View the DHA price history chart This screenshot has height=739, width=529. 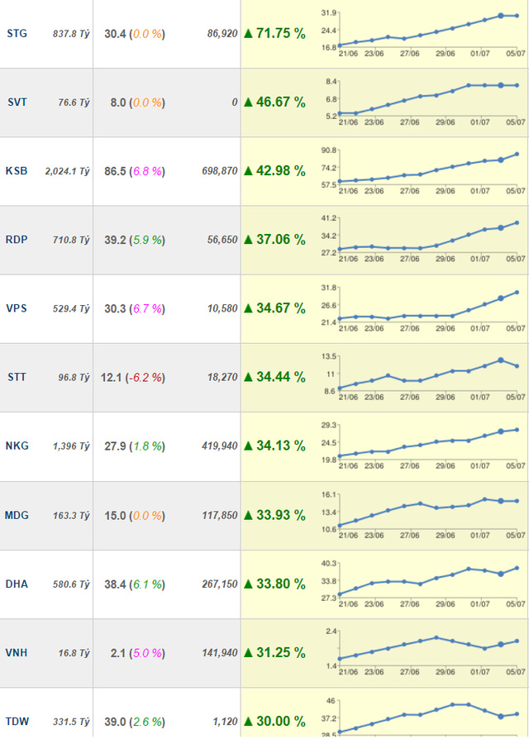pyautogui.click(x=422, y=582)
